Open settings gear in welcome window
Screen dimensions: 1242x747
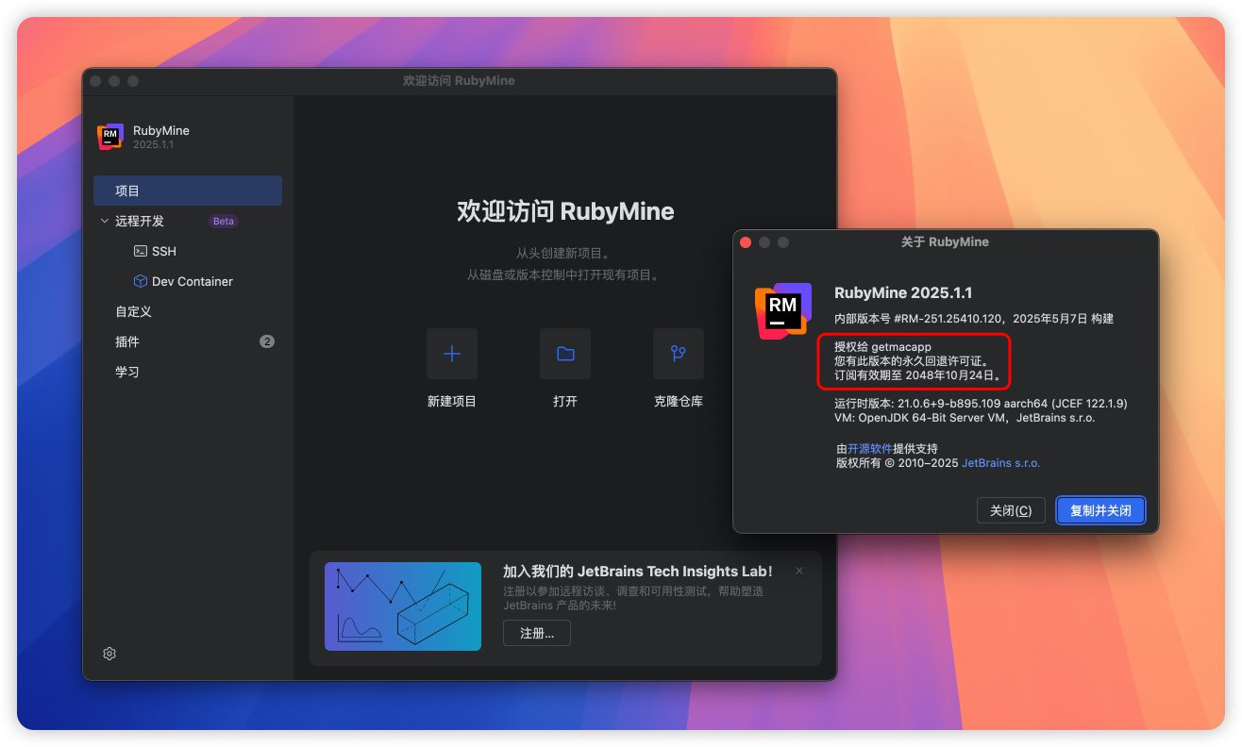point(109,654)
